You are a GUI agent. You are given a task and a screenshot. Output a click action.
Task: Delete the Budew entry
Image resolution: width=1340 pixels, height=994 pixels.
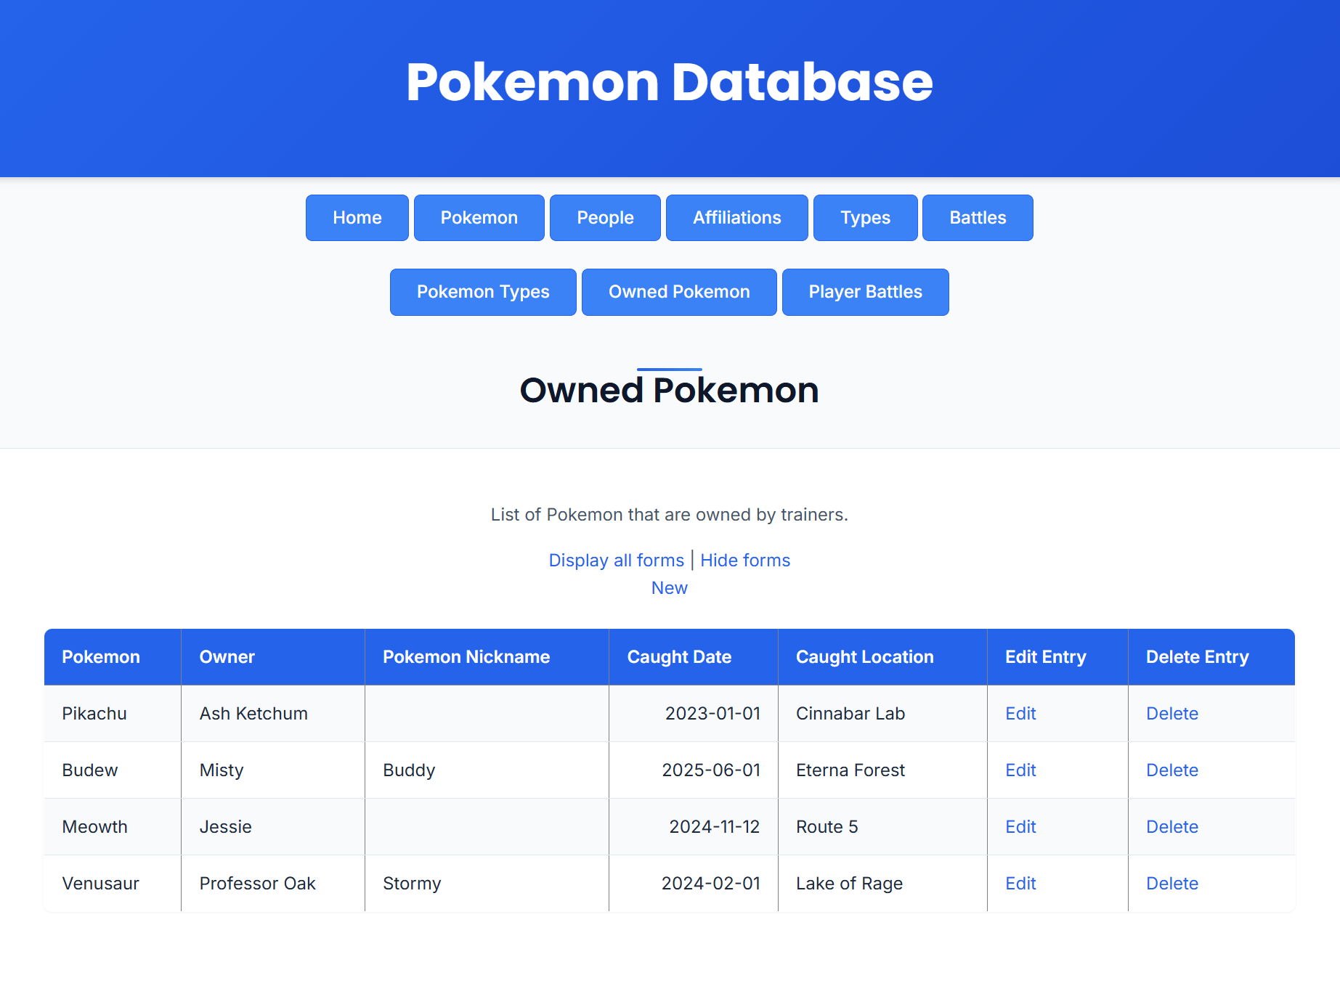1172,770
